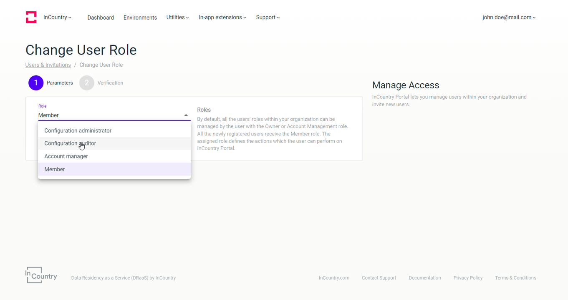The height and width of the screenshot is (300, 568).
Task: Click the InCountry footer logo
Action: click(x=41, y=275)
